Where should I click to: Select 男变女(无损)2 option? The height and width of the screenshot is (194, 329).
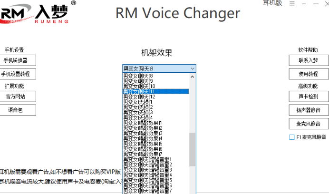(155, 107)
